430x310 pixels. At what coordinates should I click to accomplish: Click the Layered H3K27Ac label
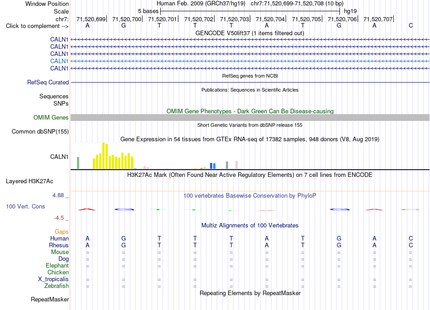[29, 181]
